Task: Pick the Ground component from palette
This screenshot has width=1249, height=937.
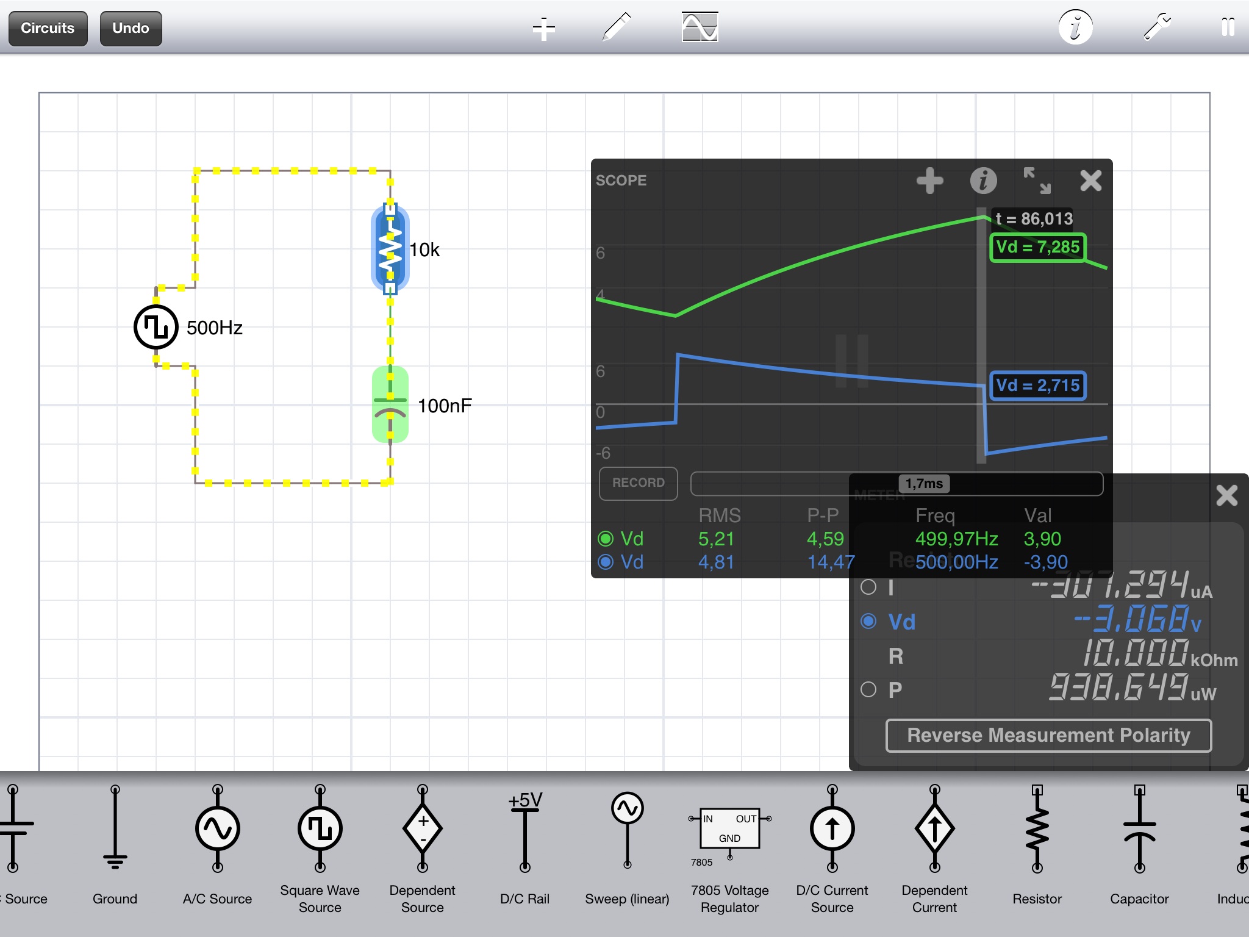Action: 115,847
